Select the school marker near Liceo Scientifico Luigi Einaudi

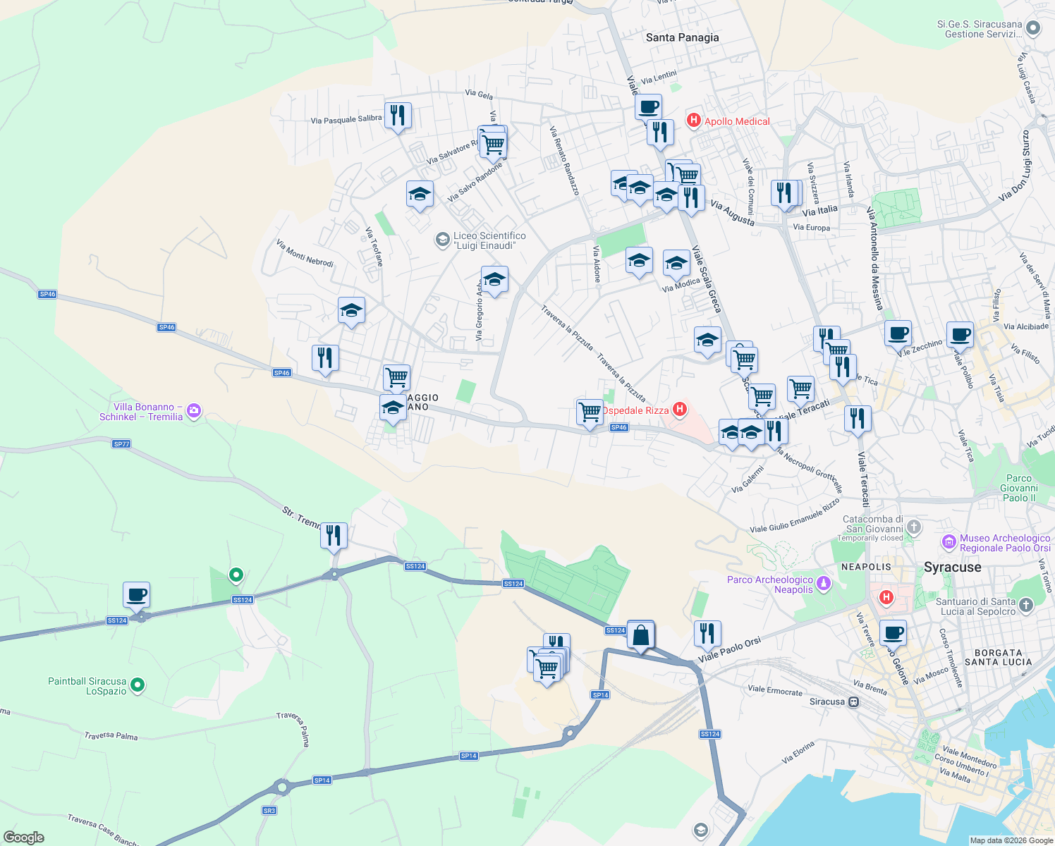pos(494,280)
